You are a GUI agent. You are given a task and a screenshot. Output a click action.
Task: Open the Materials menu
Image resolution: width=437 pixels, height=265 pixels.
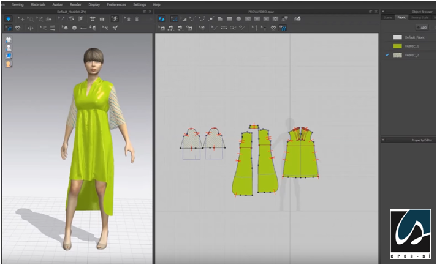[x=38, y=4]
